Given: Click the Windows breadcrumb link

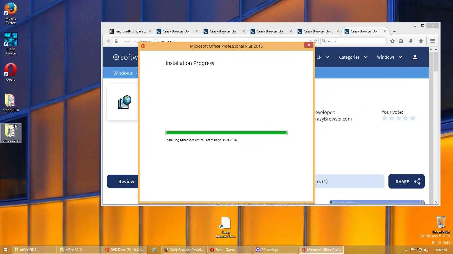Looking at the screenshot, I should coord(123,73).
